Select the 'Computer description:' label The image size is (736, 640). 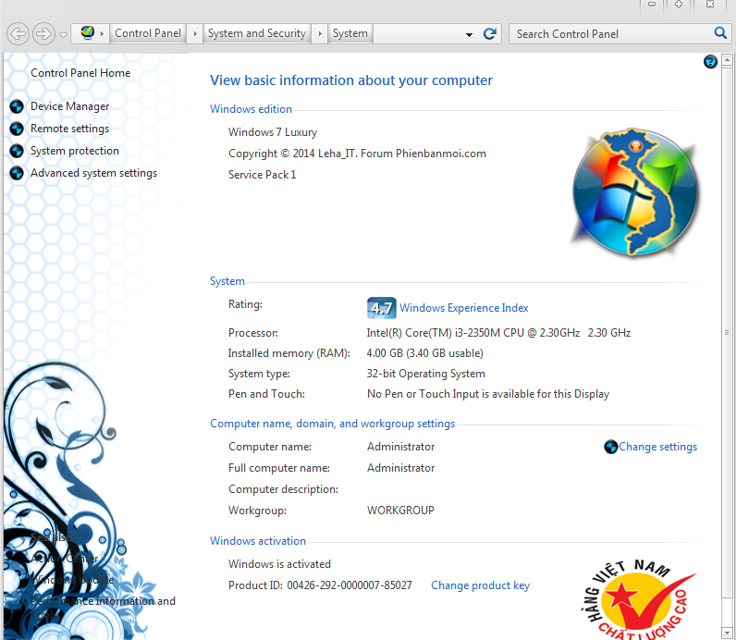coord(283,489)
